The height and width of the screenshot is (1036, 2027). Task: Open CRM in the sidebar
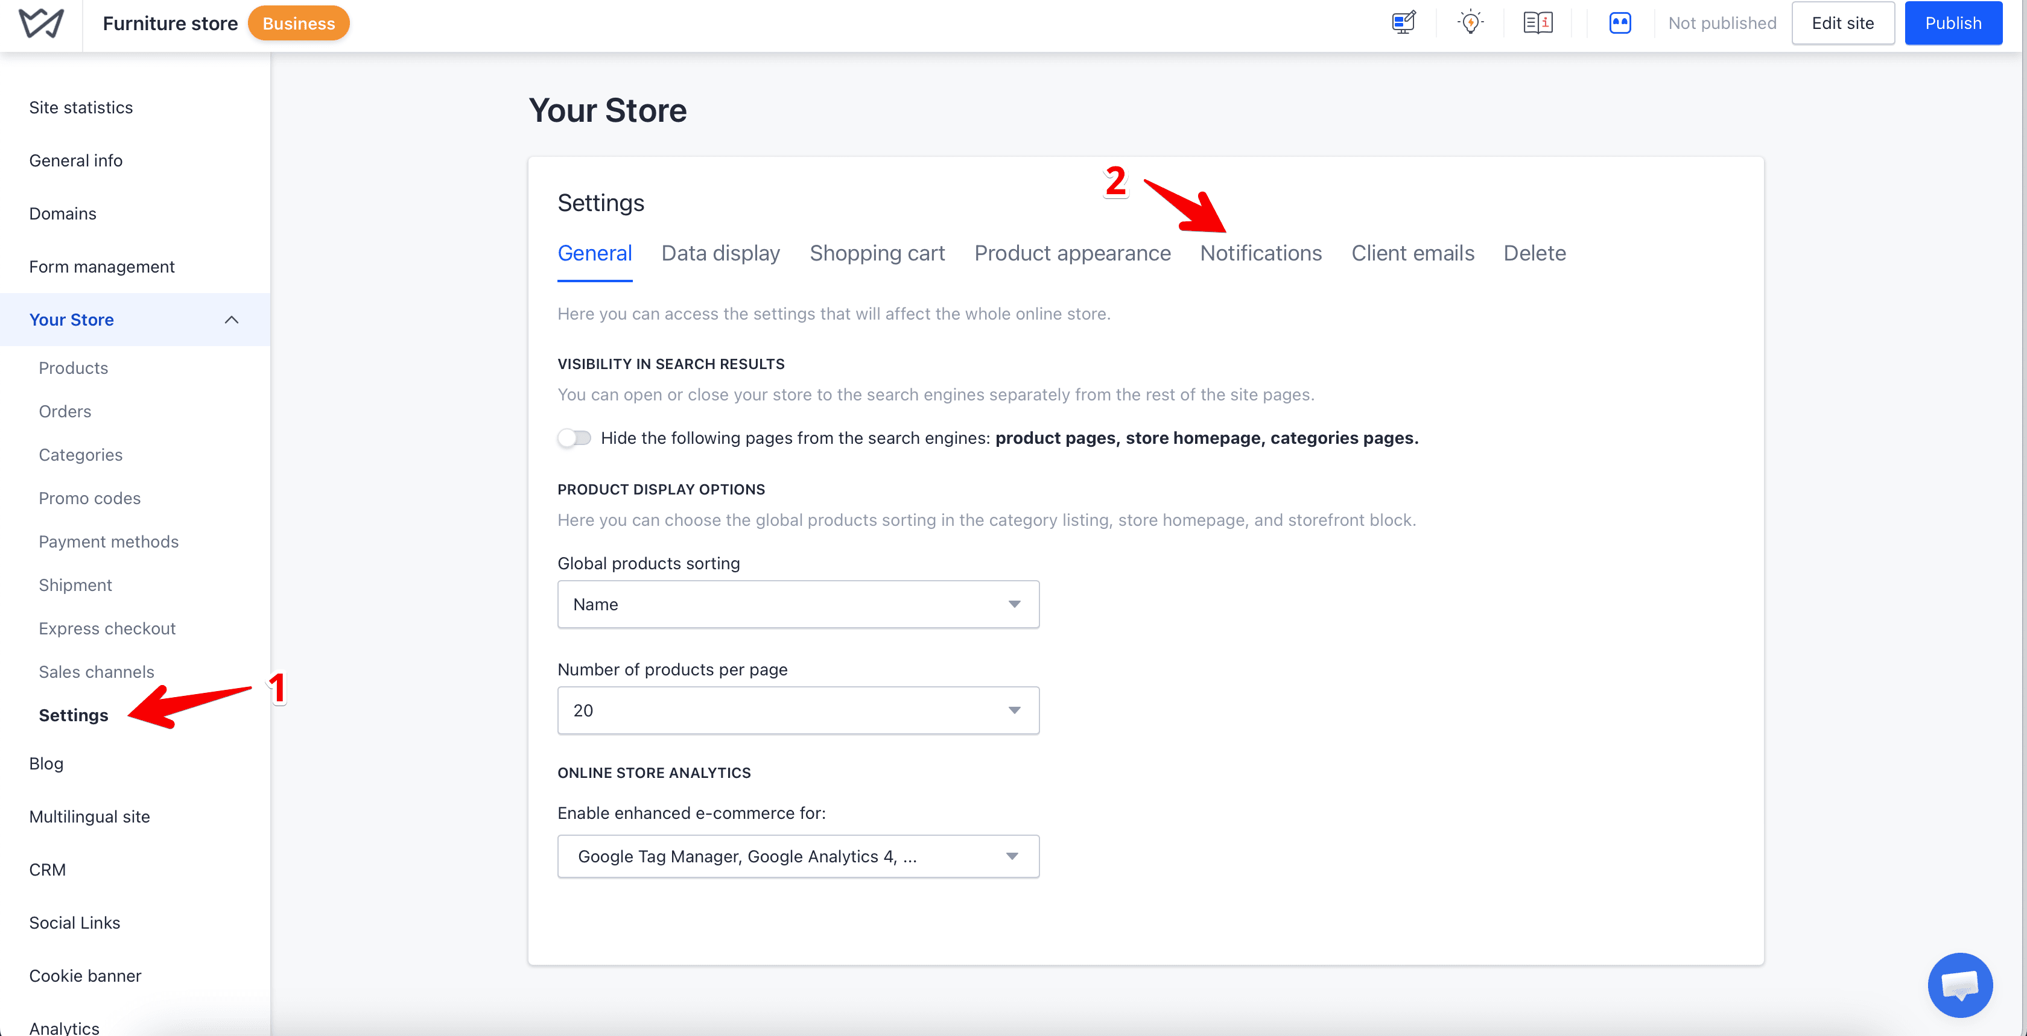click(x=47, y=870)
